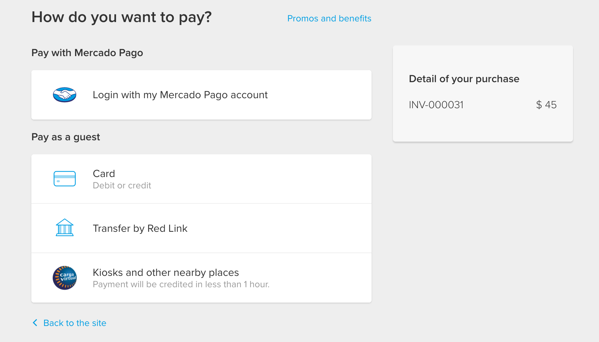
Task: Click the $ 45 purchase amount
Action: 546,105
